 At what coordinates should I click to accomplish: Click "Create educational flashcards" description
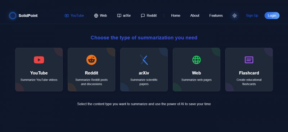coord(249,82)
